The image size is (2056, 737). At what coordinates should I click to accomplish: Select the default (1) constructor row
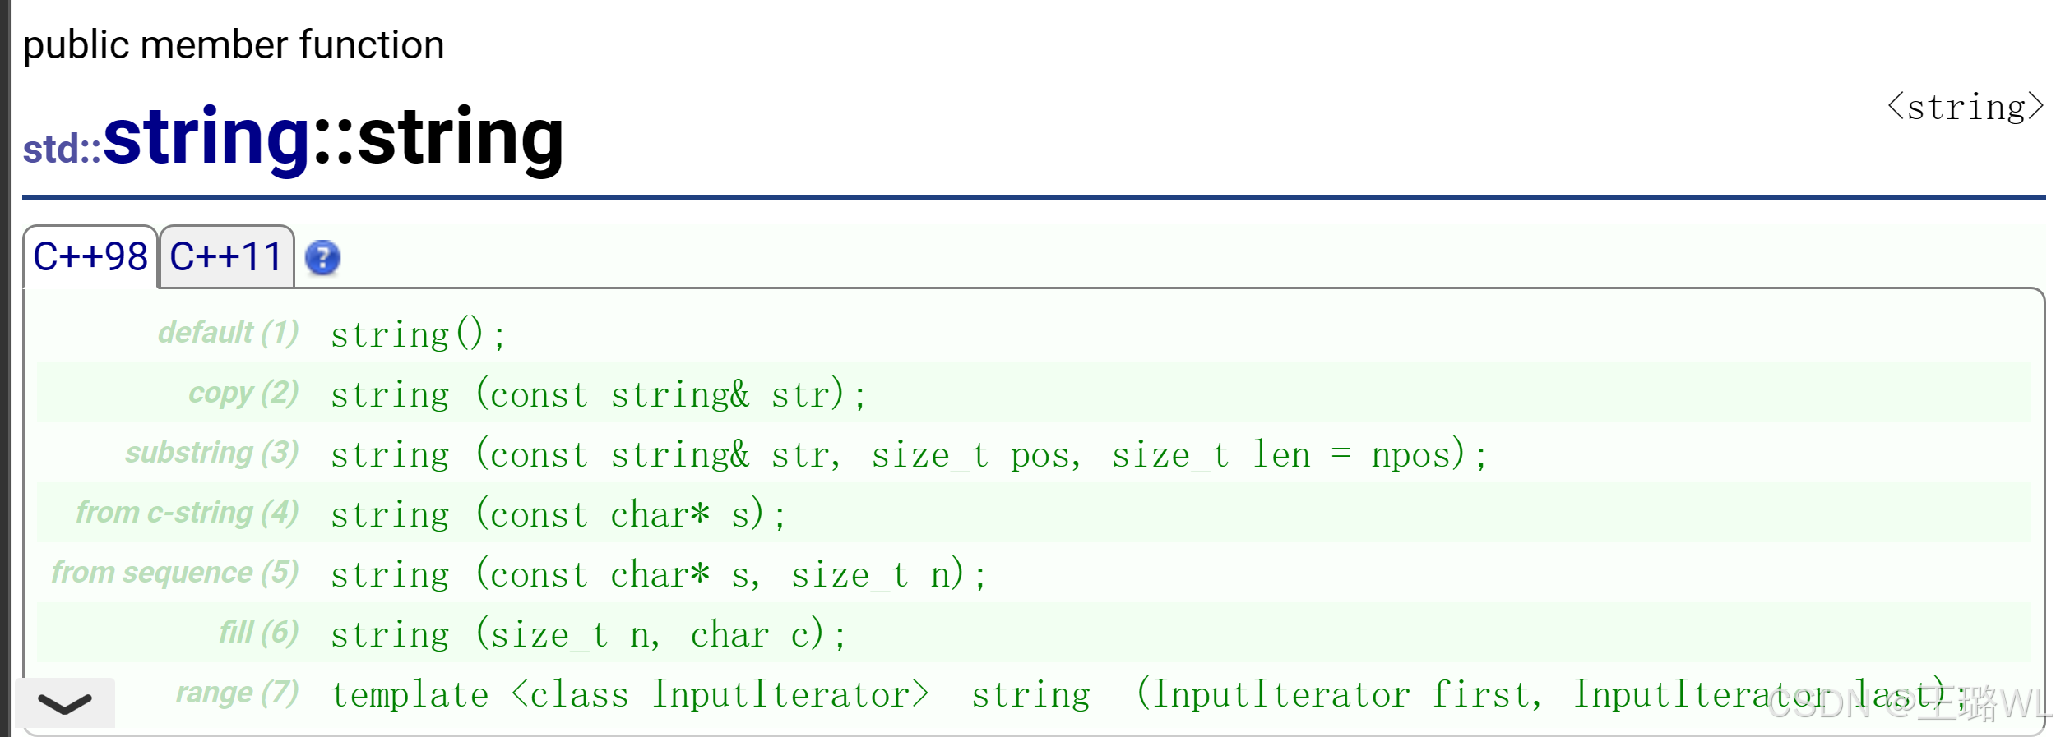(x=1034, y=334)
